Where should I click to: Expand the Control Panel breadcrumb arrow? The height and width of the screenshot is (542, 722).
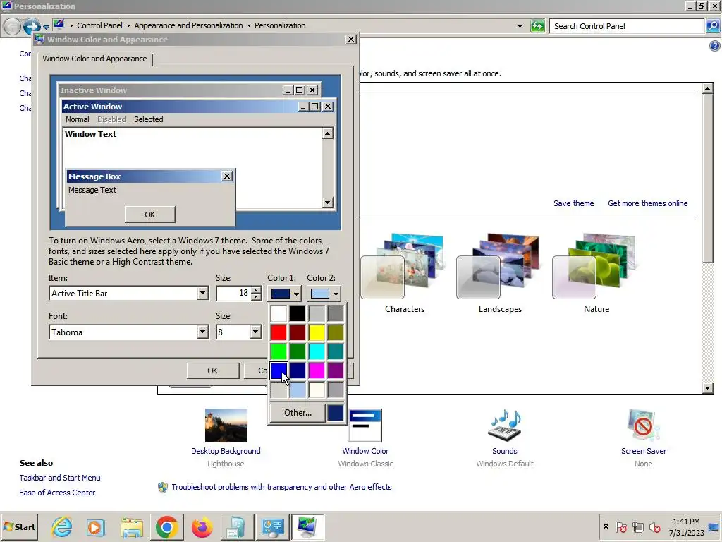pyautogui.click(x=128, y=26)
